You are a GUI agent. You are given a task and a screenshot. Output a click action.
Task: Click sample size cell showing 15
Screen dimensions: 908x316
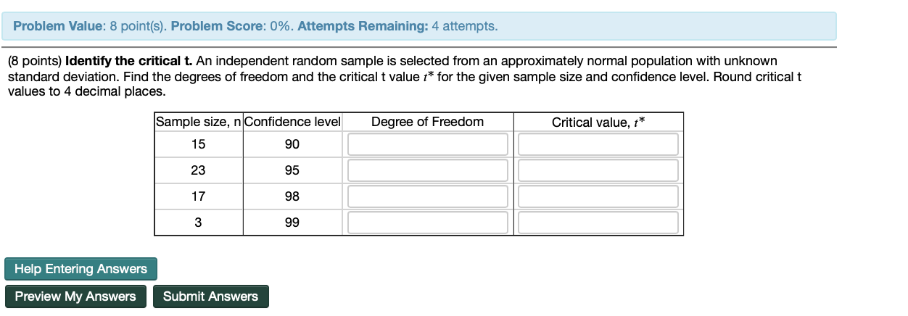[198, 144]
